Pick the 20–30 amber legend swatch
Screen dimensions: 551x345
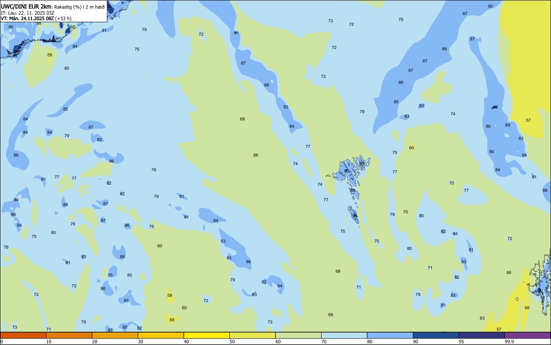click(115, 335)
